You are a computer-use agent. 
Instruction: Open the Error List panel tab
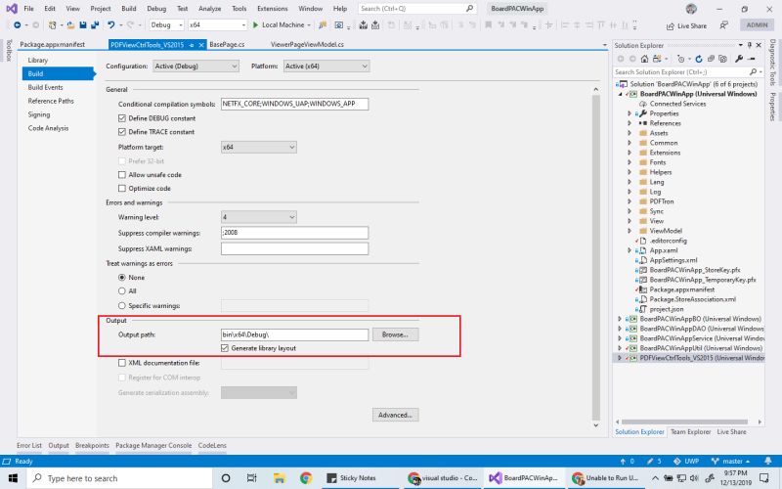tap(29, 445)
